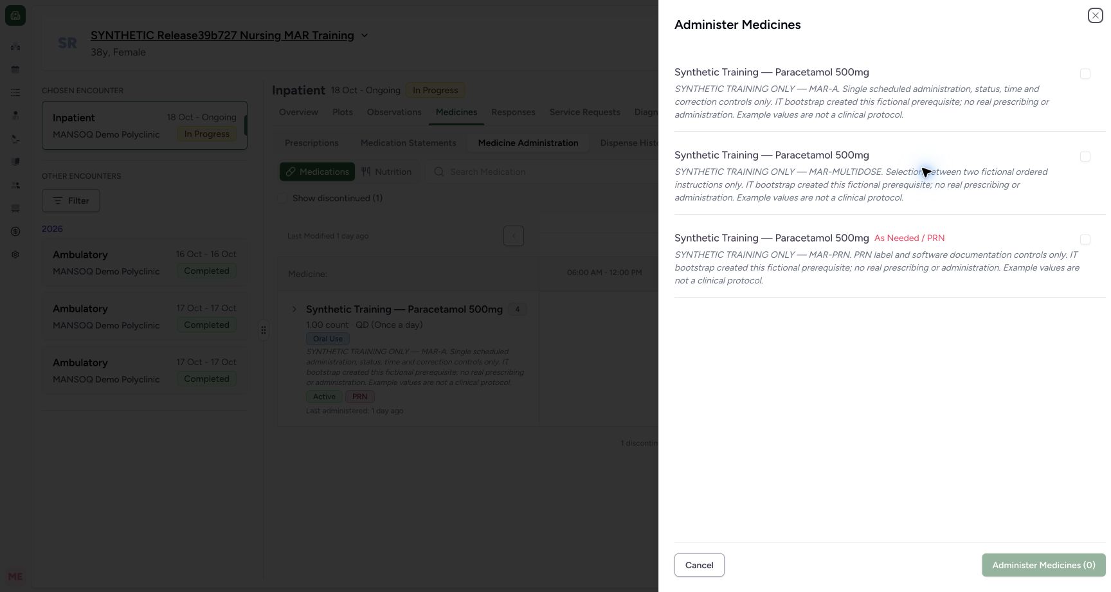Viewport: 1111px width, 592px height.
Task: Click the 2026 year label
Action: (52, 229)
